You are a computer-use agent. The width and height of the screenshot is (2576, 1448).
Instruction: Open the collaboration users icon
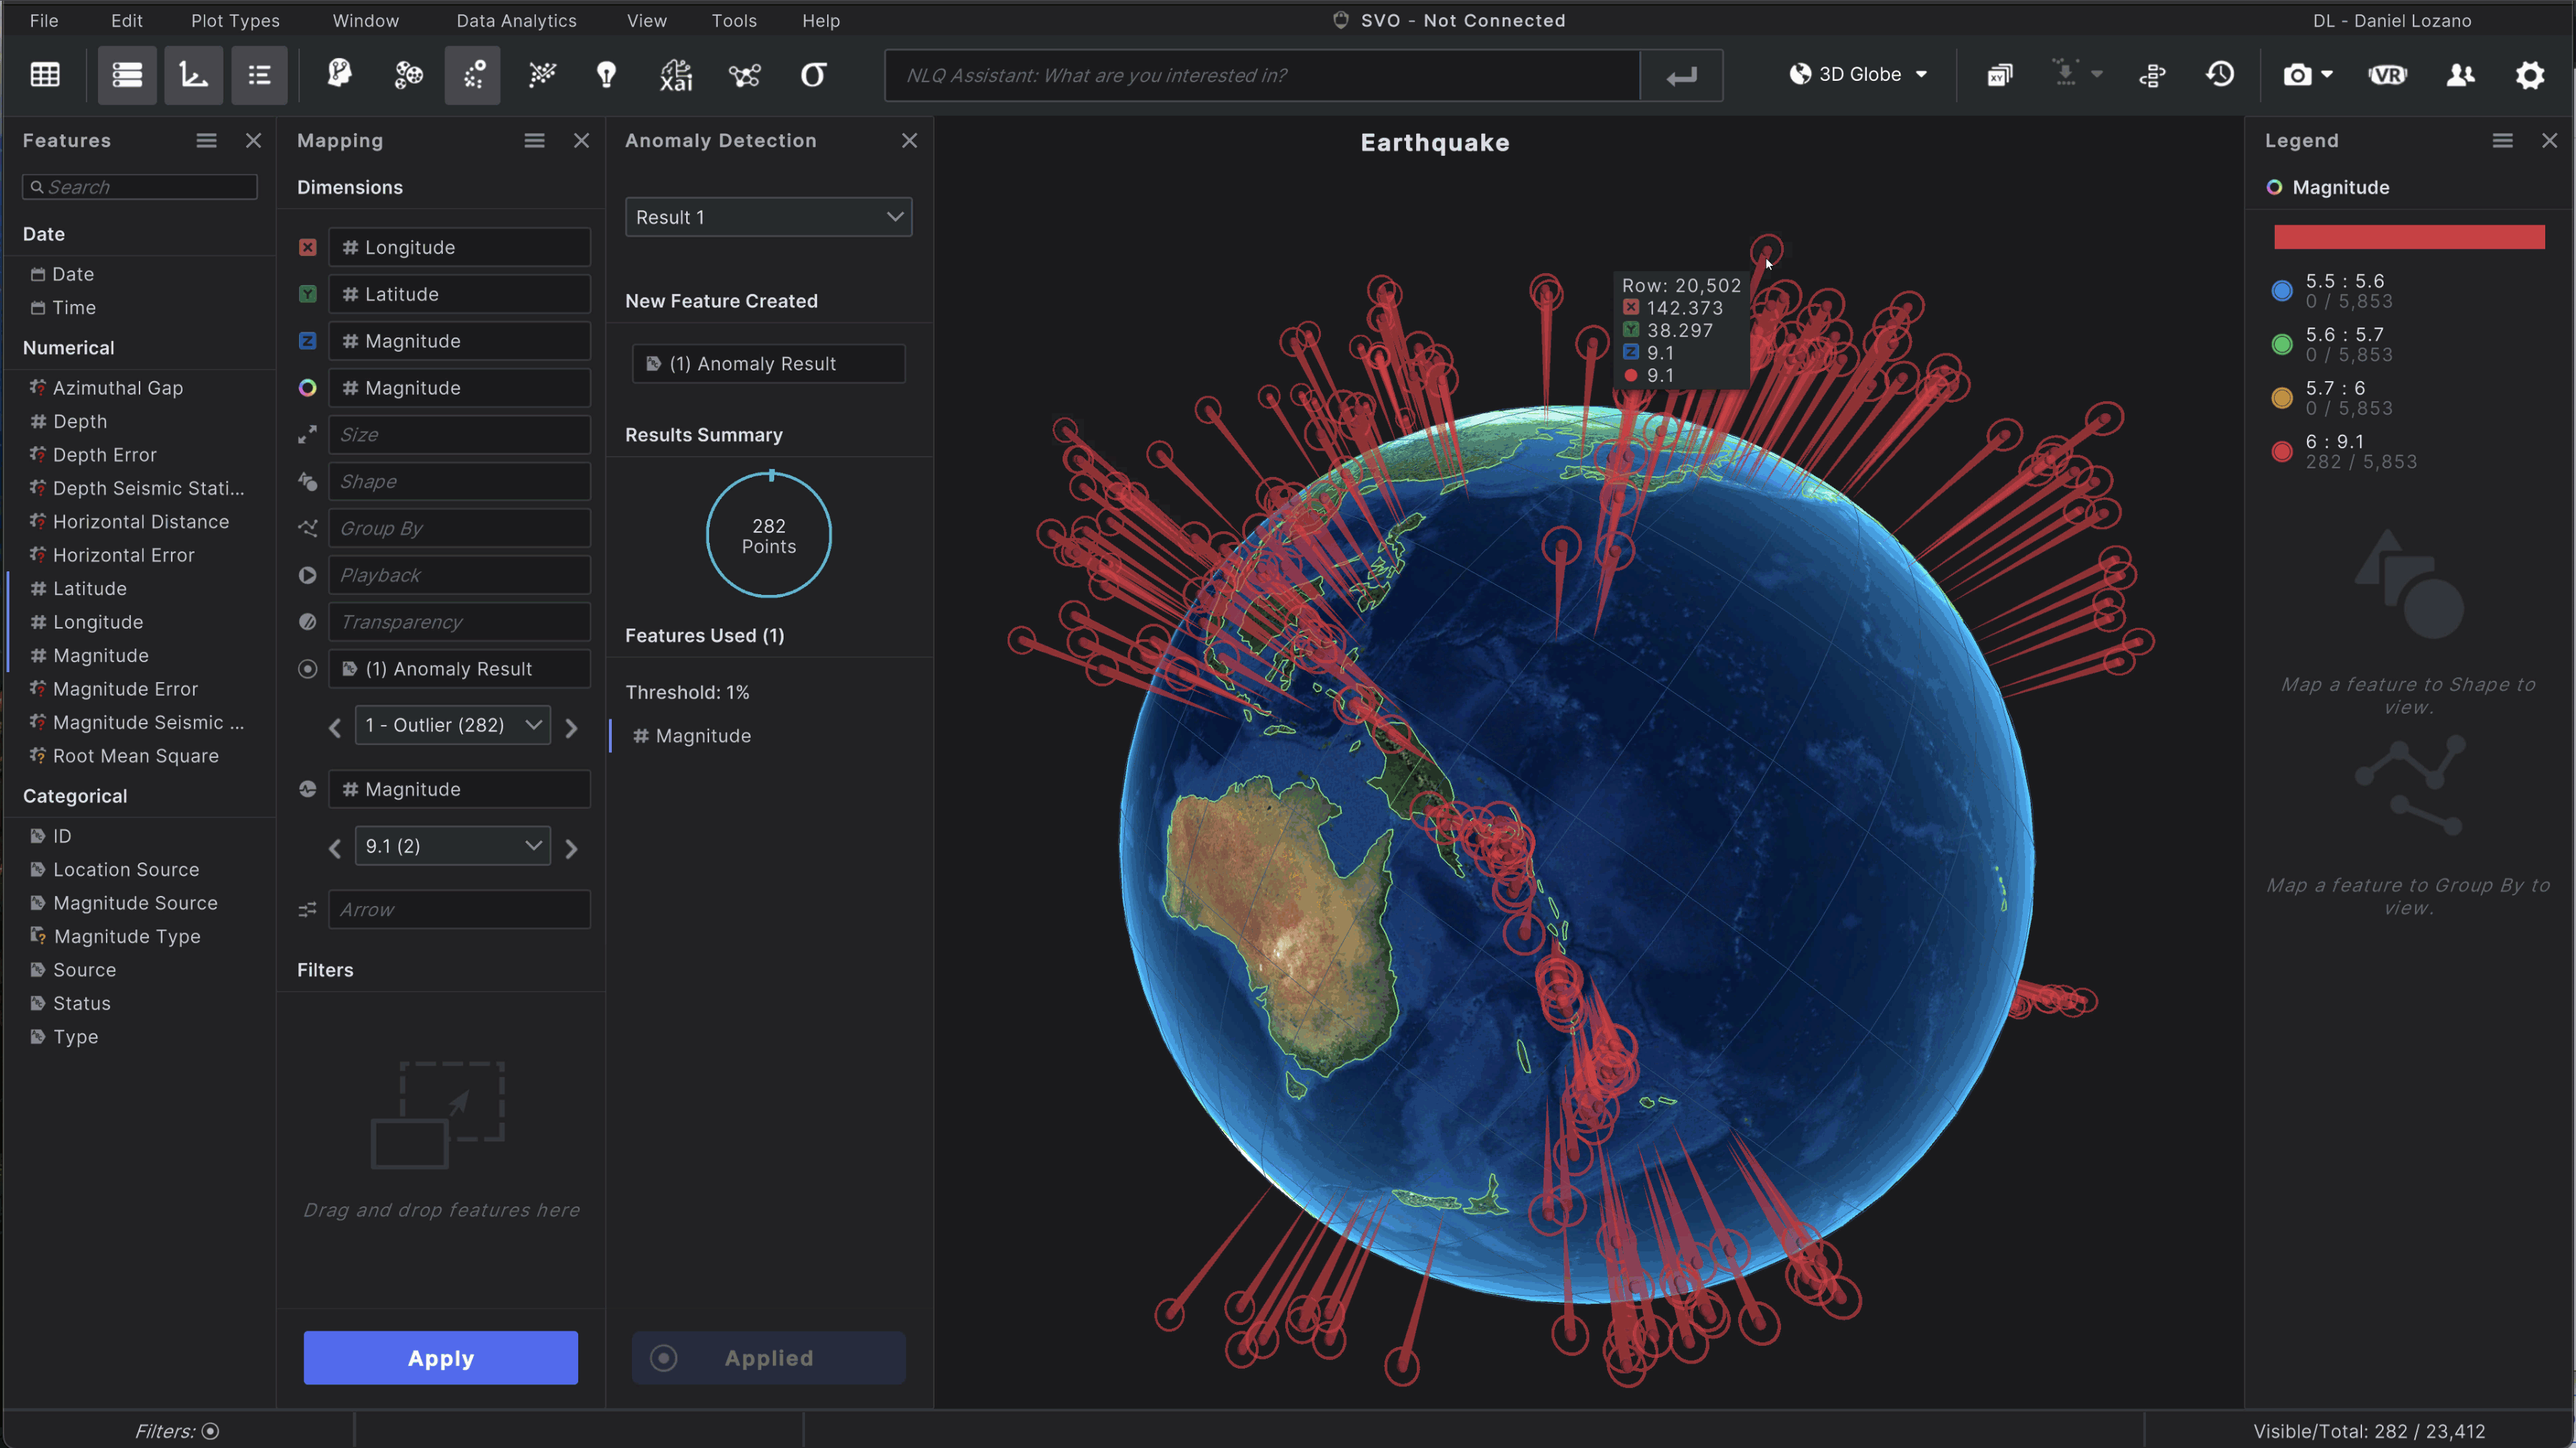coord(2460,75)
